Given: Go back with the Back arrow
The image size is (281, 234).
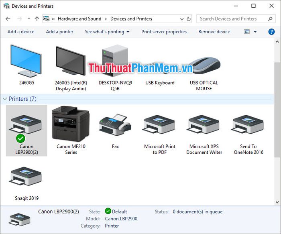Looking at the screenshot, I should click(x=8, y=18).
